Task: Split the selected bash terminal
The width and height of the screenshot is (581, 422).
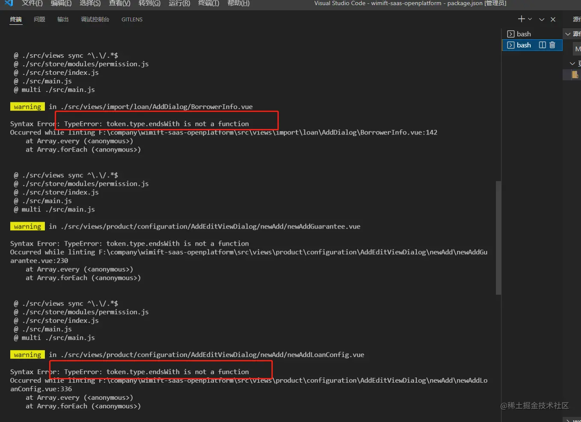Action: [542, 45]
